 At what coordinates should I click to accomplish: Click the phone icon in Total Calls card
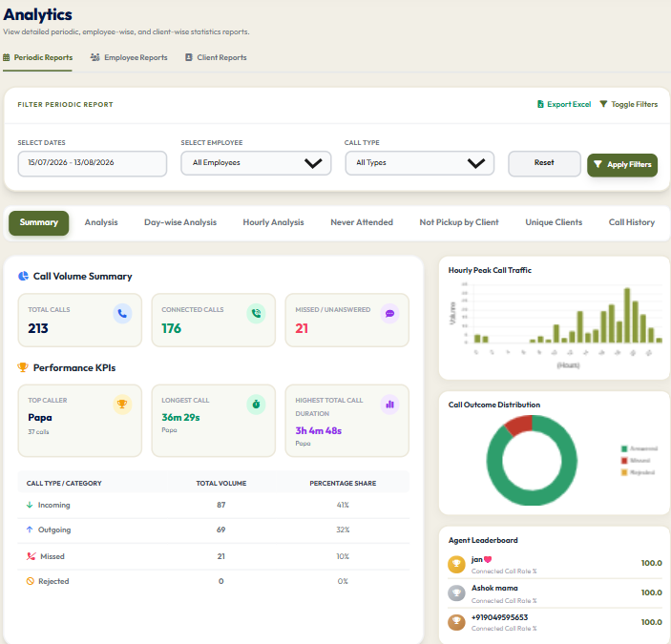(122, 314)
